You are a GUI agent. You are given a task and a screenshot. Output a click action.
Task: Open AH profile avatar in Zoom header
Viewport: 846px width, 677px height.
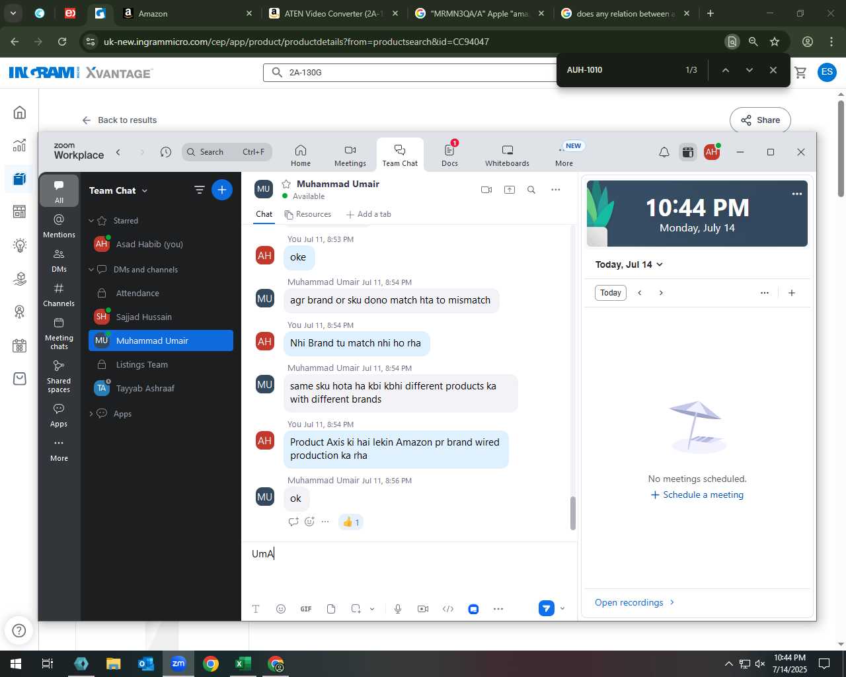[x=712, y=152]
